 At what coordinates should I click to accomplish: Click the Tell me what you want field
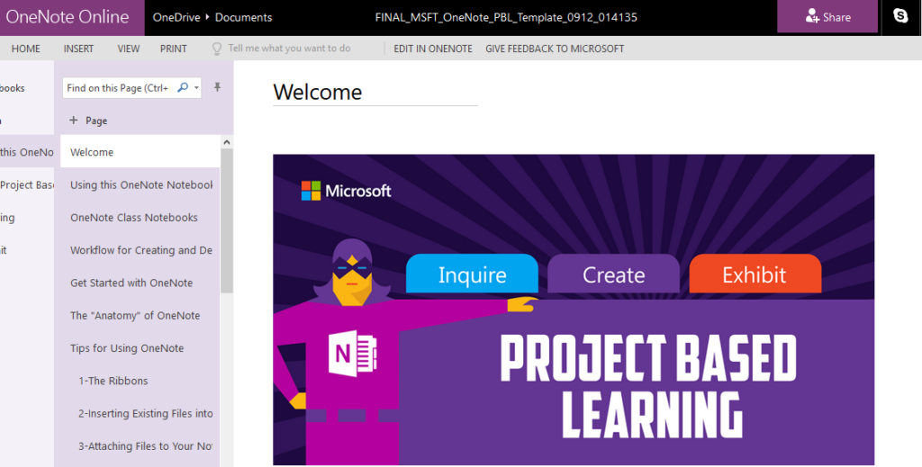289,49
